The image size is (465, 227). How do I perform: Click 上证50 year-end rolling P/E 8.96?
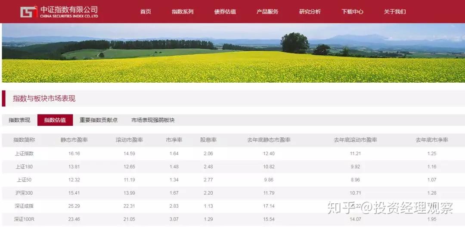point(355,180)
